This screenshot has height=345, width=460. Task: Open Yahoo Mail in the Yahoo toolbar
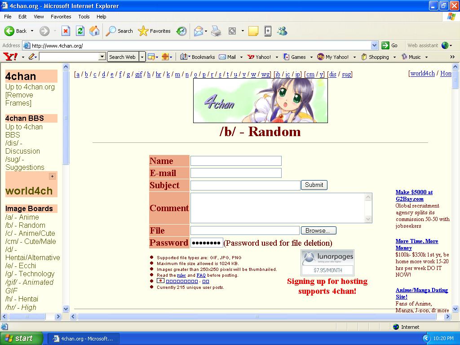click(x=227, y=57)
